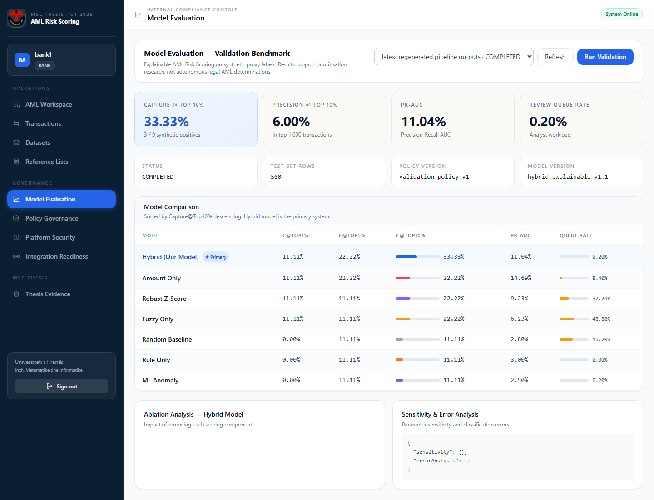Click the policy version validation-policy-v1

click(434, 177)
